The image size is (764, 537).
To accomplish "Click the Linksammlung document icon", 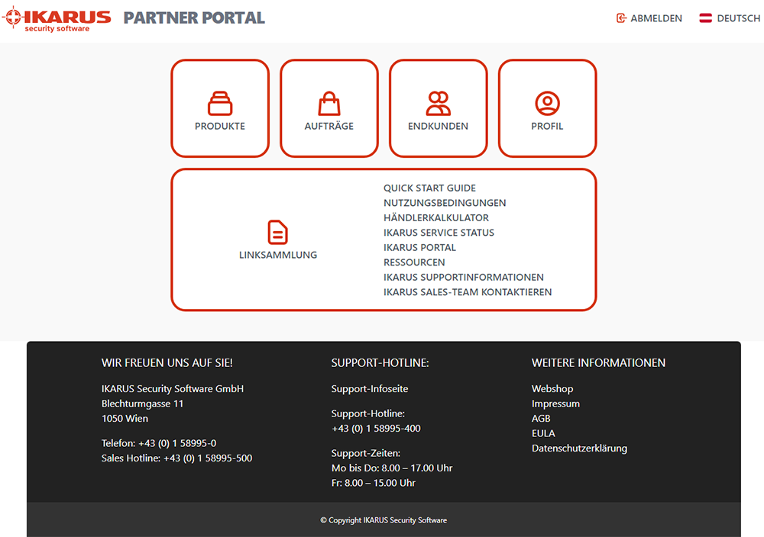I will pos(278,232).
